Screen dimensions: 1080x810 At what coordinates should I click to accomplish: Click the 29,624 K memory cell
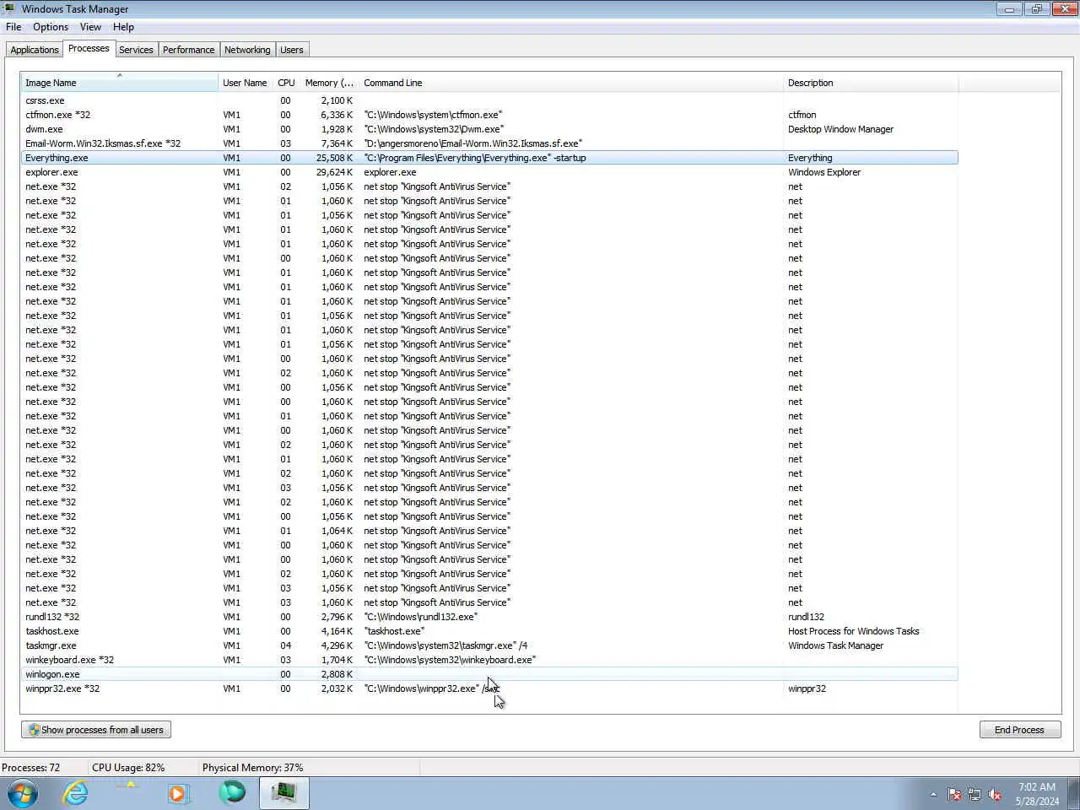tap(334, 172)
